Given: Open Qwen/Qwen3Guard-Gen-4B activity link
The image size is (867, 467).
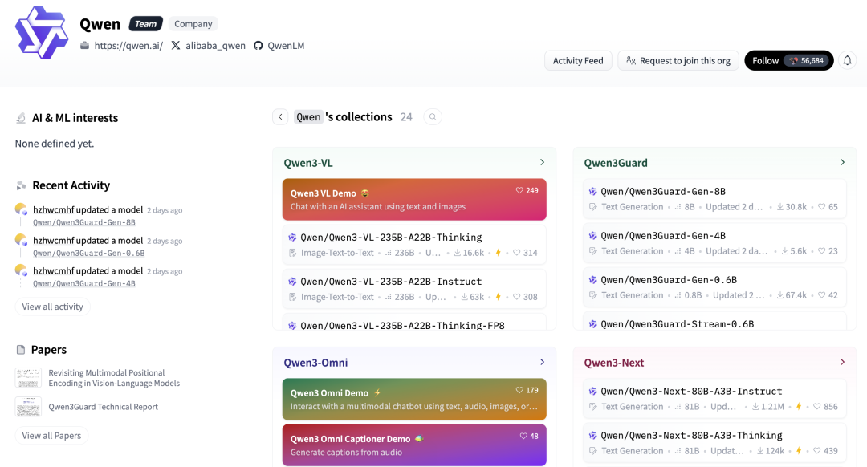Looking at the screenshot, I should tap(84, 283).
